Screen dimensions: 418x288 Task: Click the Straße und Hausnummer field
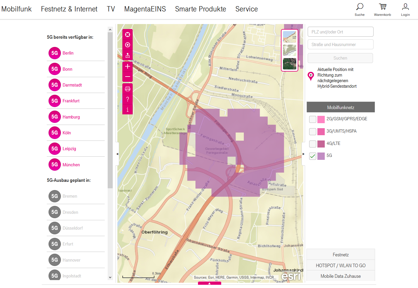coord(341,44)
